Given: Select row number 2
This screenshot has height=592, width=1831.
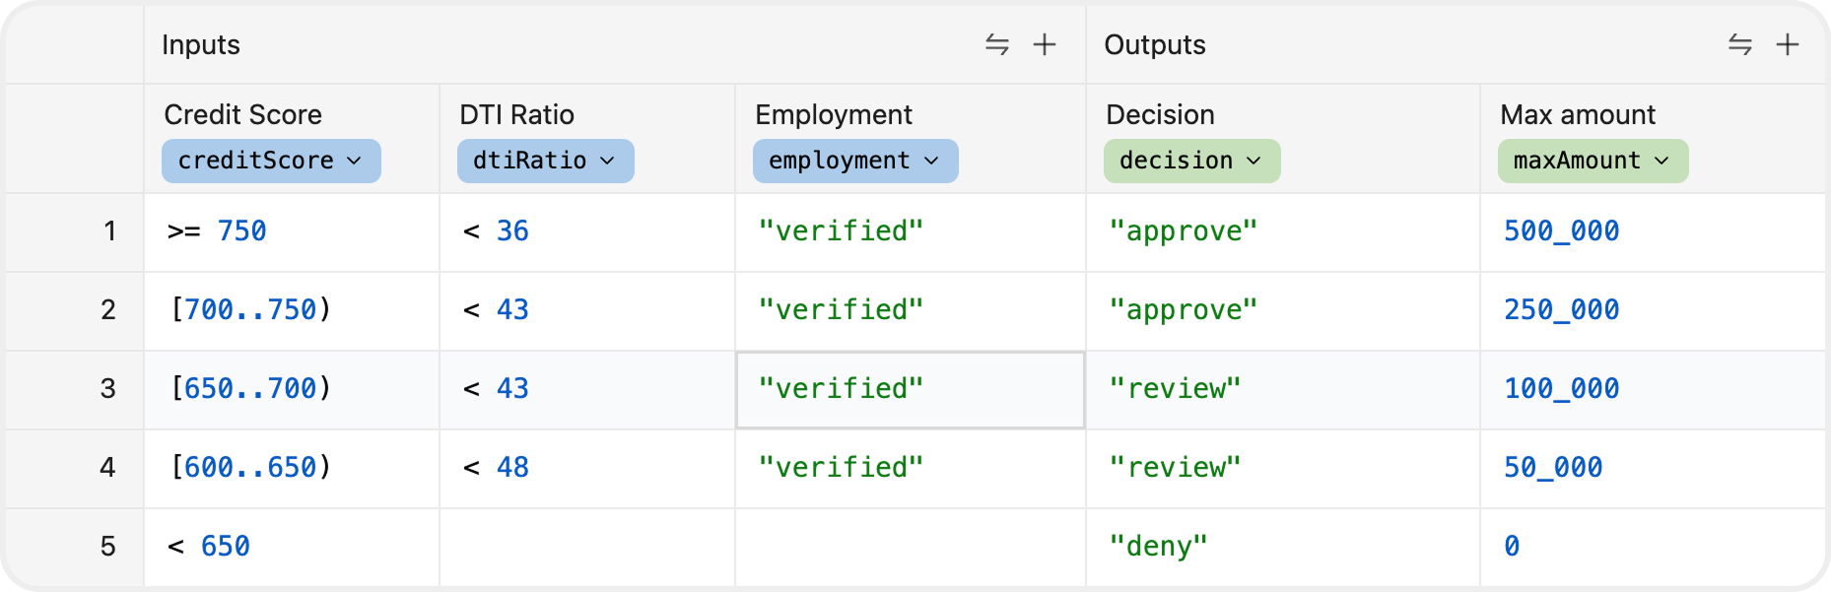Looking at the screenshot, I should [75, 310].
